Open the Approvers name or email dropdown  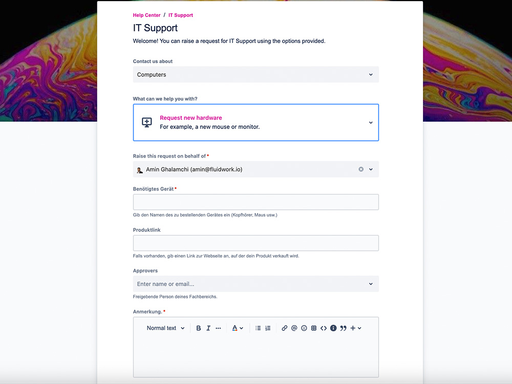tap(255, 284)
